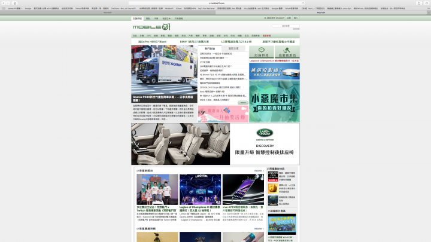
Task: Switch to the first Mobile01 browser tab
Action: click(x=108, y=13)
